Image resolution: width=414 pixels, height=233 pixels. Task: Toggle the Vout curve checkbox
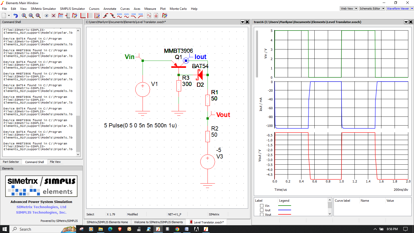coord(262,214)
